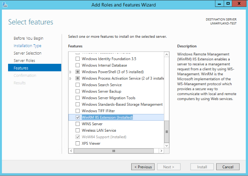Select XPS Viewer label text
The image size is (248, 176).
click(x=91, y=143)
